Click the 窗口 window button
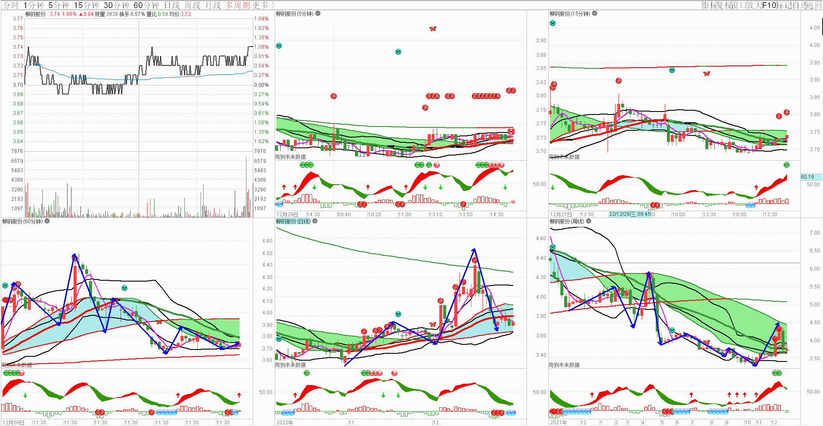Screen dimensions: 823x426 coord(740,5)
